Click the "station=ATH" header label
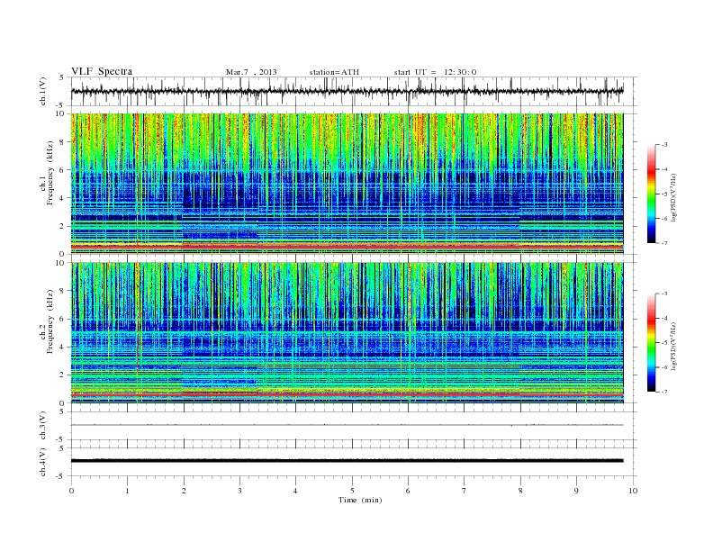 [334, 72]
